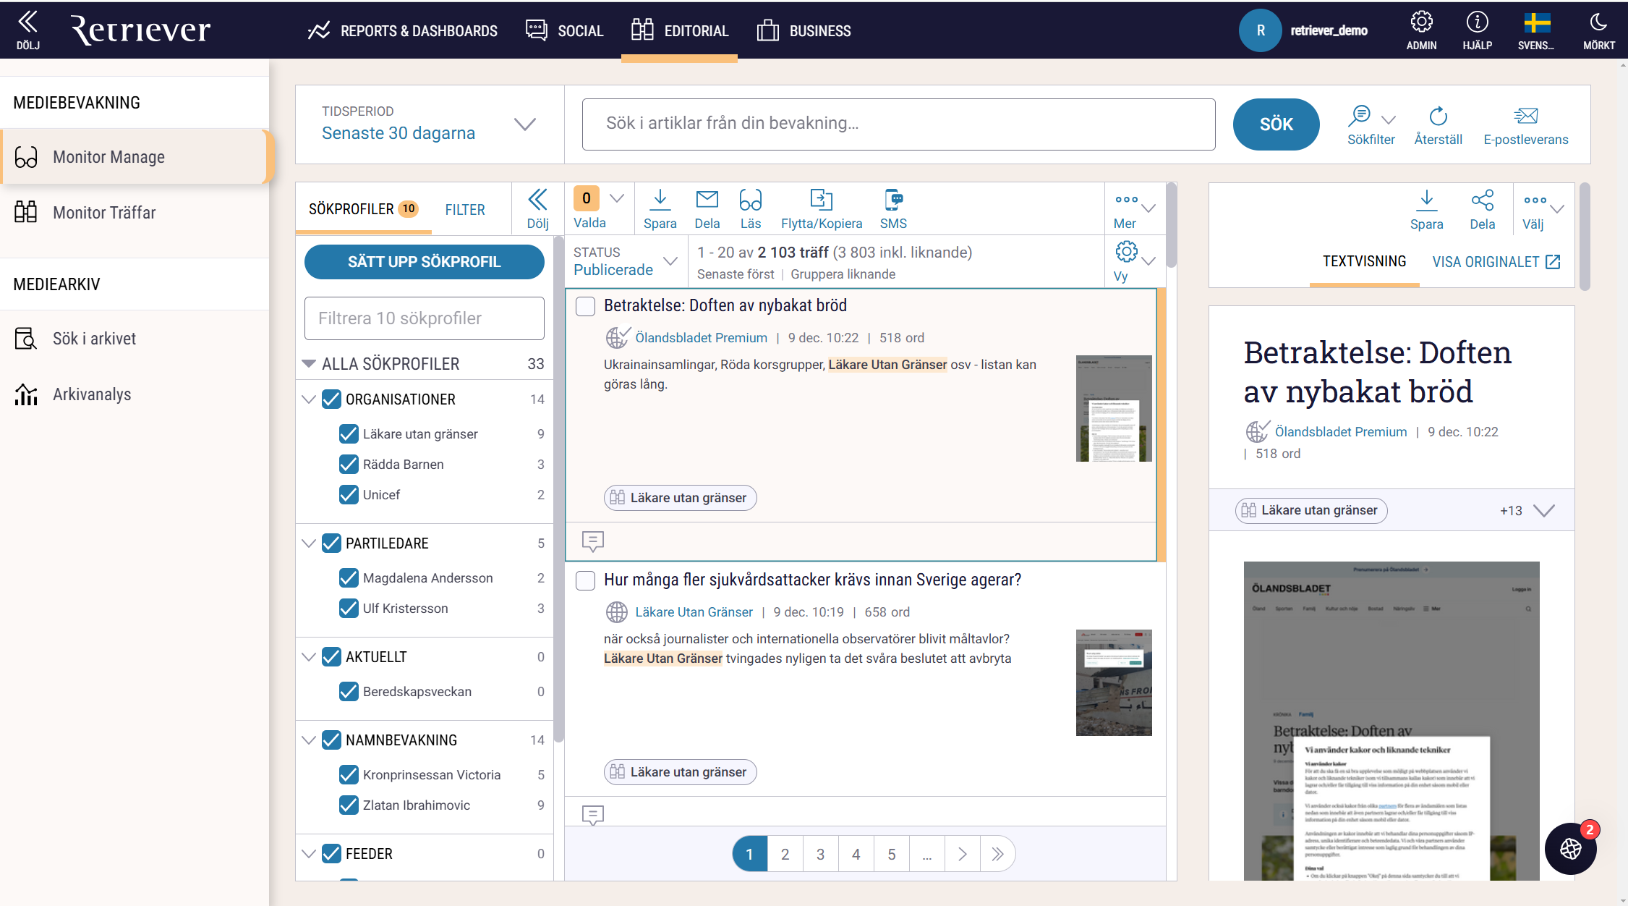The image size is (1628, 906).
Task: Select the sjukvårdsattacker article checkbox
Action: 585,580
